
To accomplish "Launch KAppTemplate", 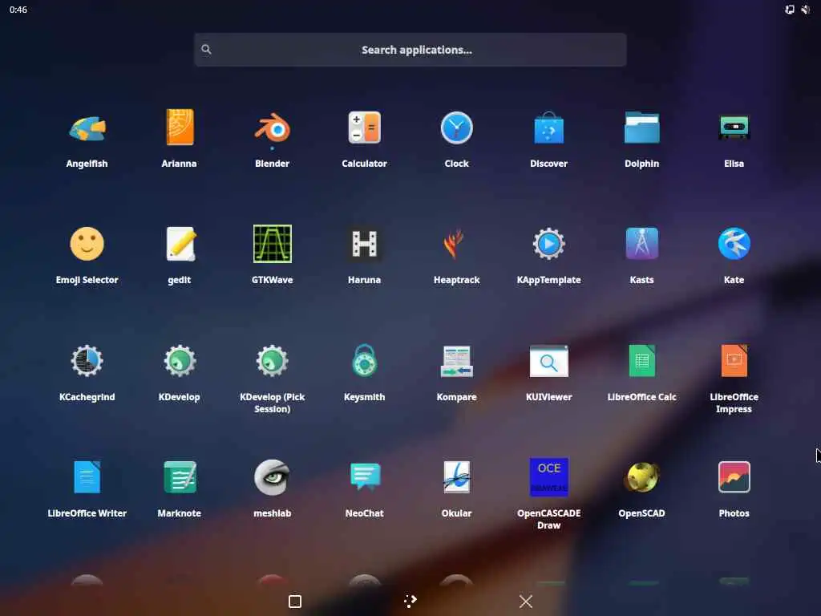I will (548, 244).
